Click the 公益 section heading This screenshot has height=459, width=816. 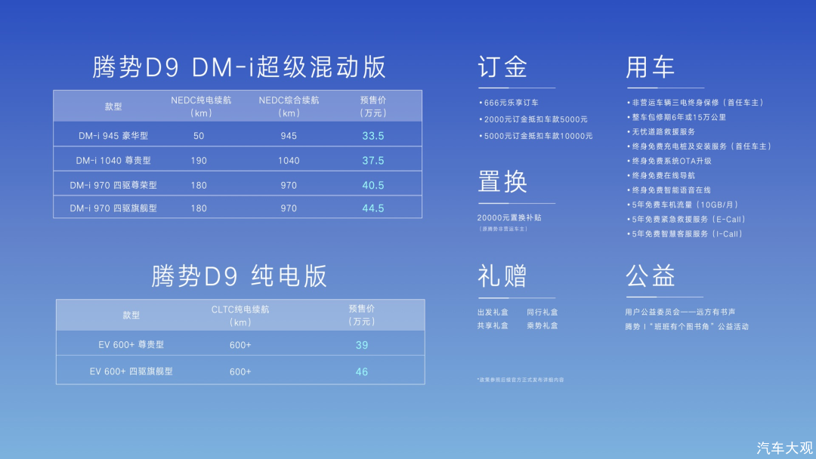[x=651, y=276]
